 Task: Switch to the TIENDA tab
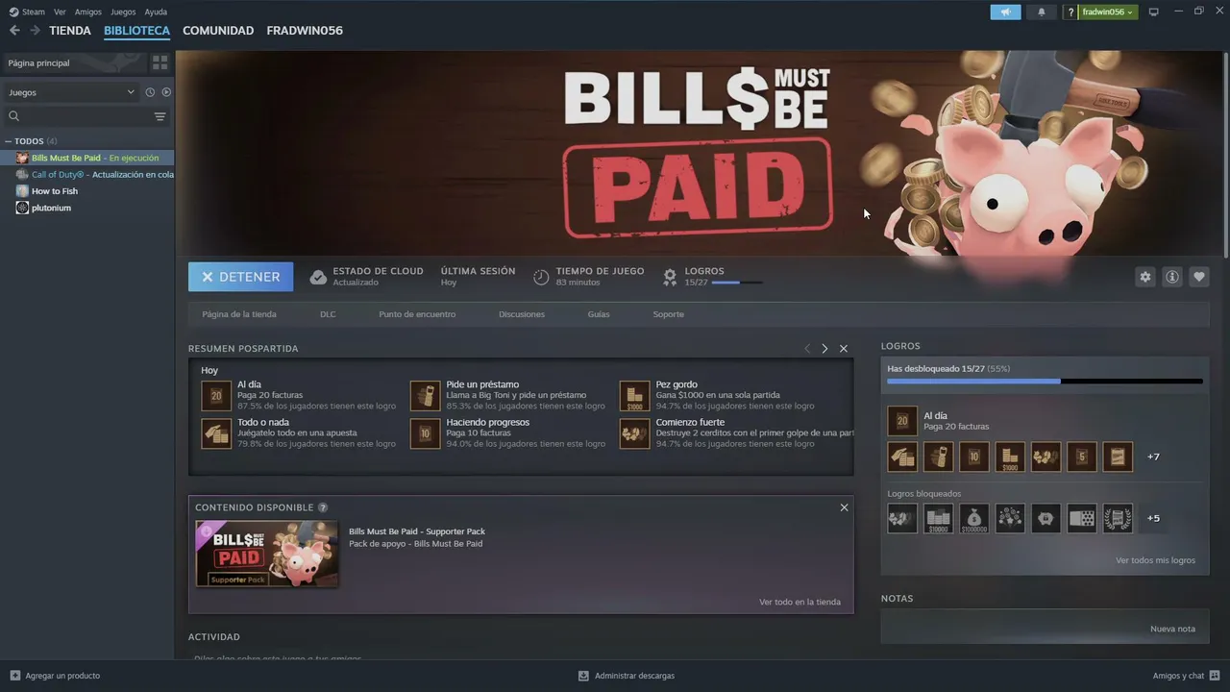[70, 31]
